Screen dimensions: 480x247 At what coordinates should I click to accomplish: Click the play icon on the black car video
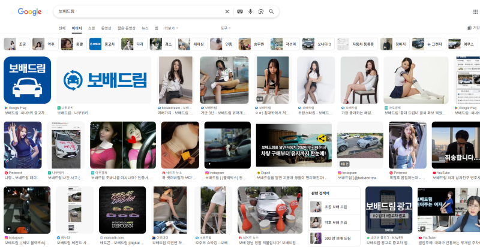[x=209, y=164]
